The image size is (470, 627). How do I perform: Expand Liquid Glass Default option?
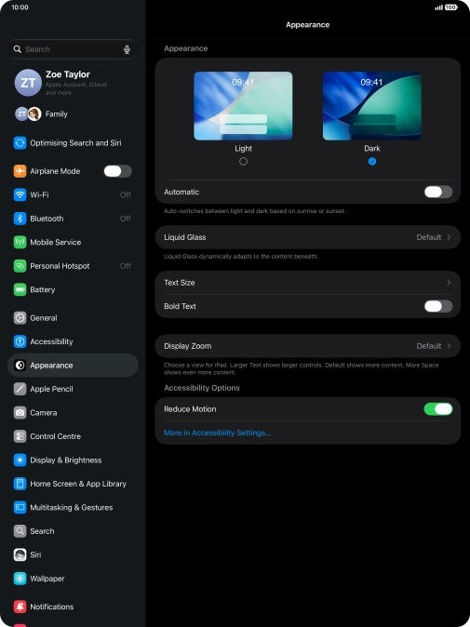[308, 237]
